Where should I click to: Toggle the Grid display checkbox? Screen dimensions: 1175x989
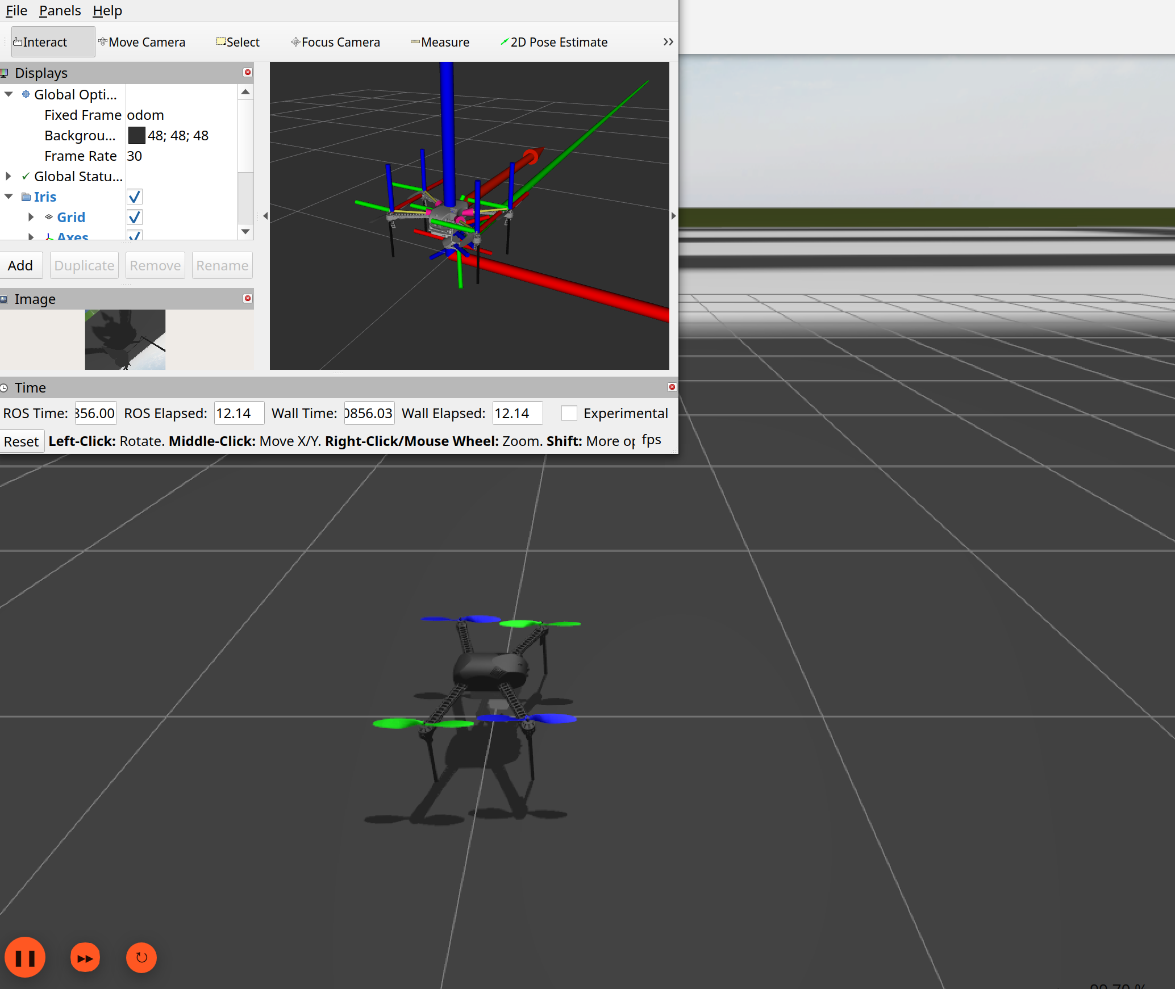[135, 217]
